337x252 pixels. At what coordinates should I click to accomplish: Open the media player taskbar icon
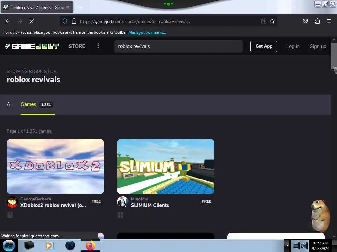49,245
